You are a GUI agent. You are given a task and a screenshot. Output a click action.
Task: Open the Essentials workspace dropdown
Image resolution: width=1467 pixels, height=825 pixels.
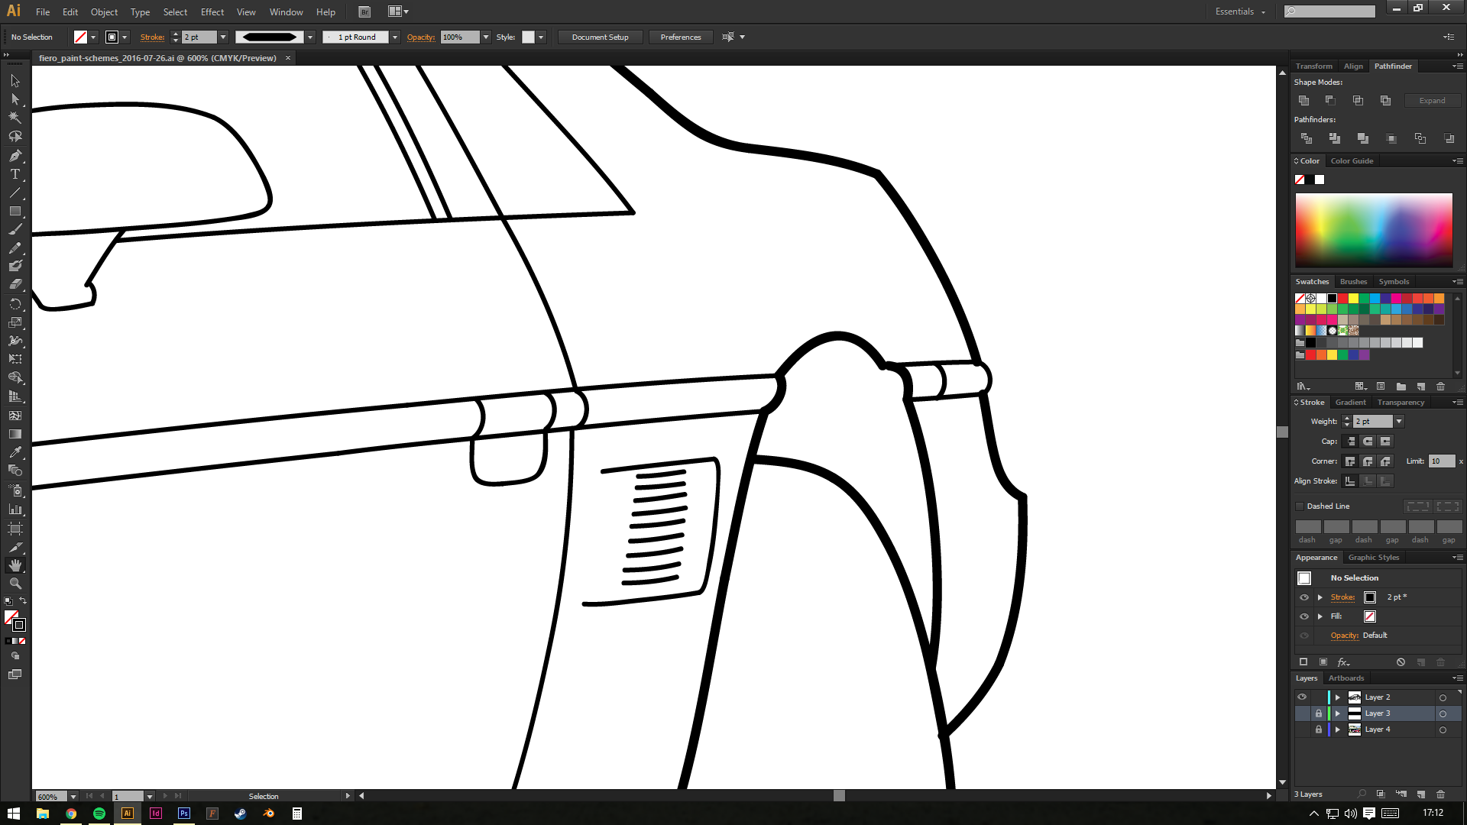[x=1240, y=11]
